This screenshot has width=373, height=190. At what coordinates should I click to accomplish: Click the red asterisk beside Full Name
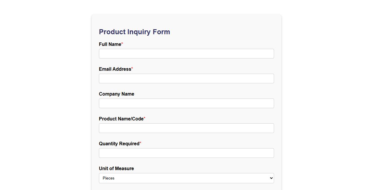(122, 43)
